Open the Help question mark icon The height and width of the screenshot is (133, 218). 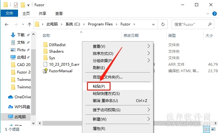(x=214, y=14)
